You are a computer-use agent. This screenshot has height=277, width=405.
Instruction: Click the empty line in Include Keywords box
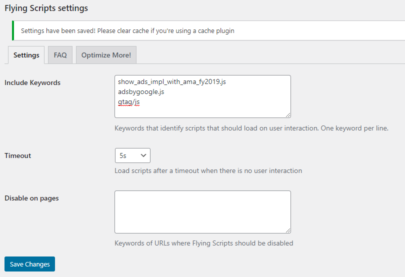[x=203, y=111]
